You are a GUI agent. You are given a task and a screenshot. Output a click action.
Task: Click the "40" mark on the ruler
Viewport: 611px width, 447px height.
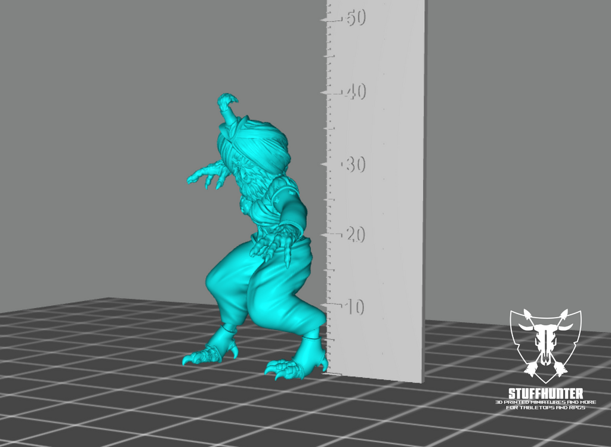click(356, 92)
